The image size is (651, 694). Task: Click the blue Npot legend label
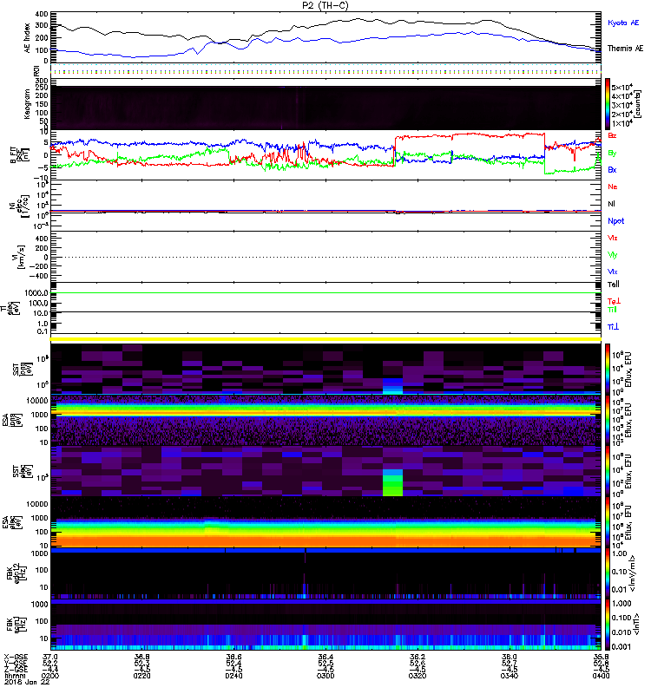pyautogui.click(x=615, y=221)
